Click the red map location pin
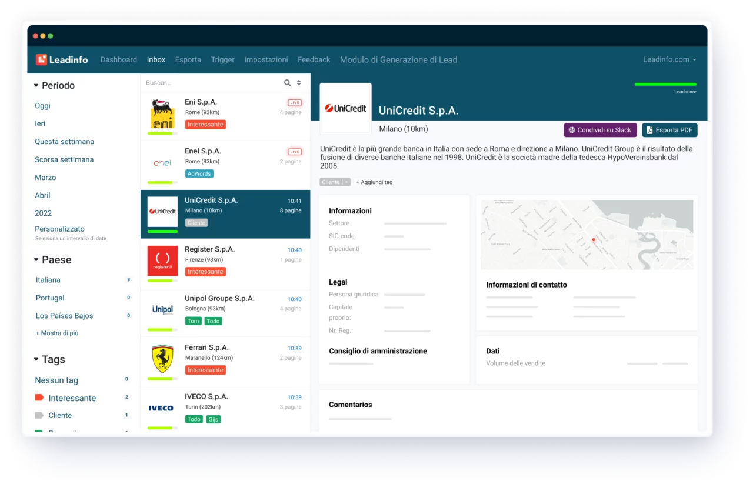This screenshot has height=488, width=753. [x=594, y=240]
